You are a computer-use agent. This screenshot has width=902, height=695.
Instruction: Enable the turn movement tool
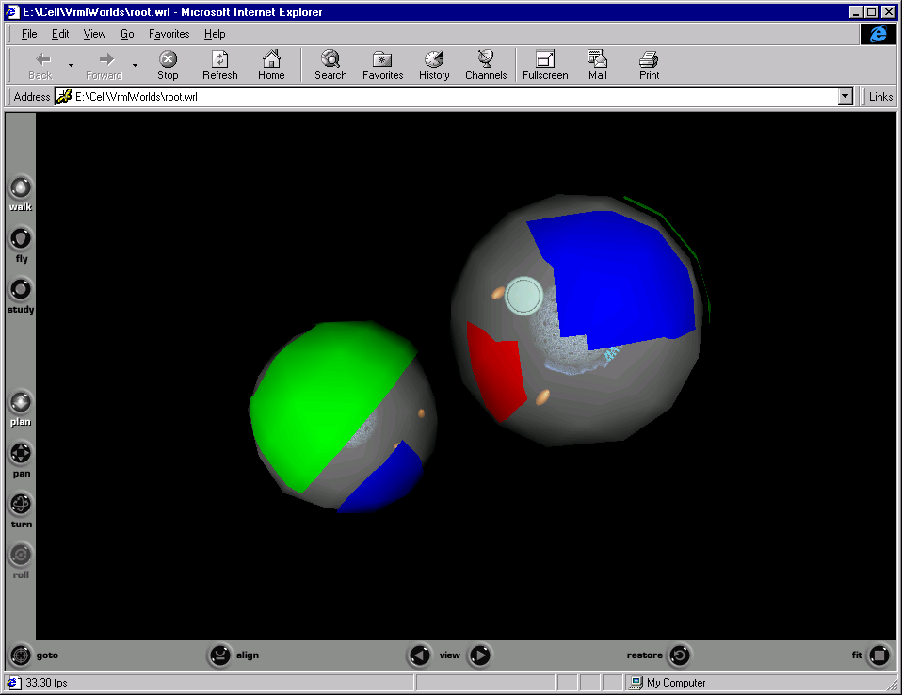click(20, 504)
